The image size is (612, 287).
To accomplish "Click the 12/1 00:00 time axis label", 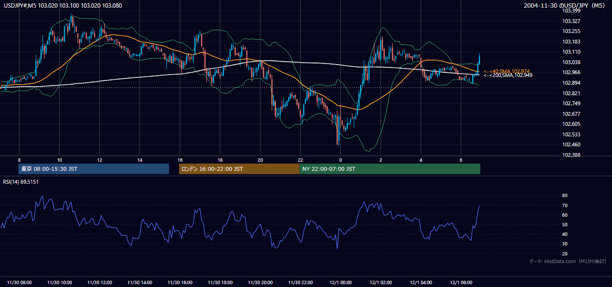I will pyautogui.click(x=341, y=282).
